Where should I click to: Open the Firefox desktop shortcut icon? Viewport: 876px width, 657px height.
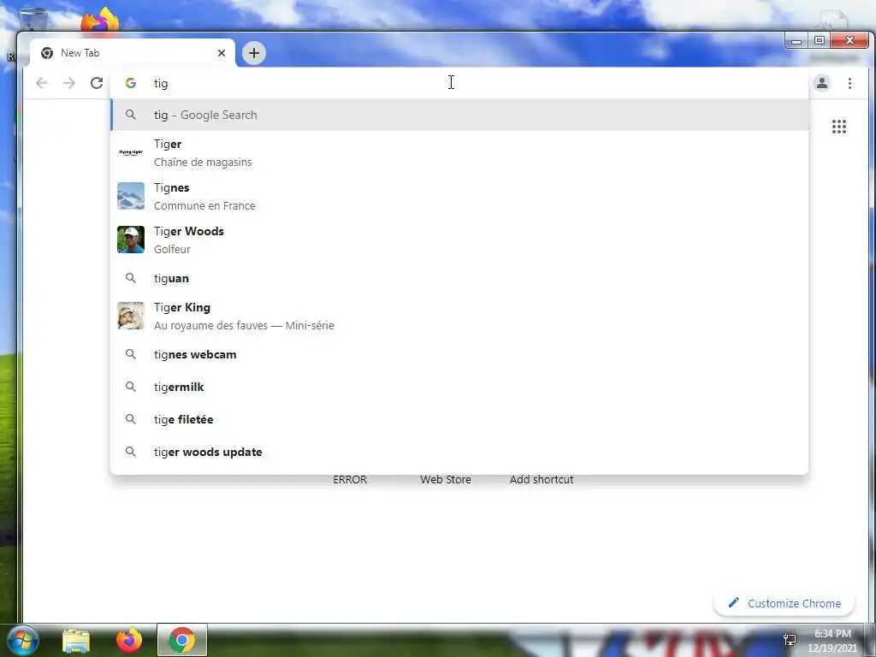[100, 21]
